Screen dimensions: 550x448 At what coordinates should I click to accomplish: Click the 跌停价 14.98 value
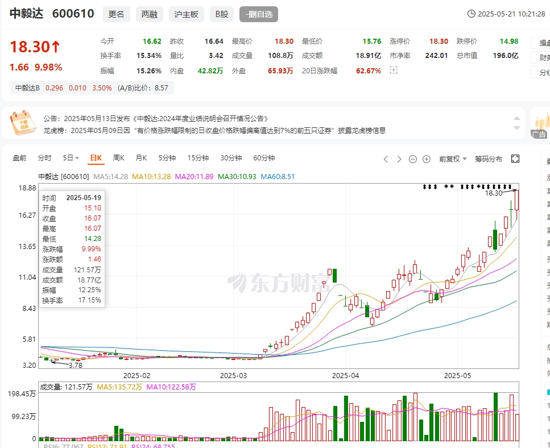(x=509, y=42)
